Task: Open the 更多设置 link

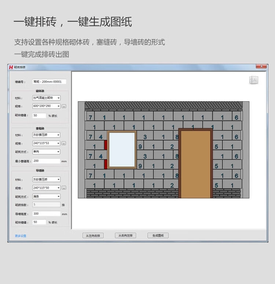Action: (x=21, y=236)
